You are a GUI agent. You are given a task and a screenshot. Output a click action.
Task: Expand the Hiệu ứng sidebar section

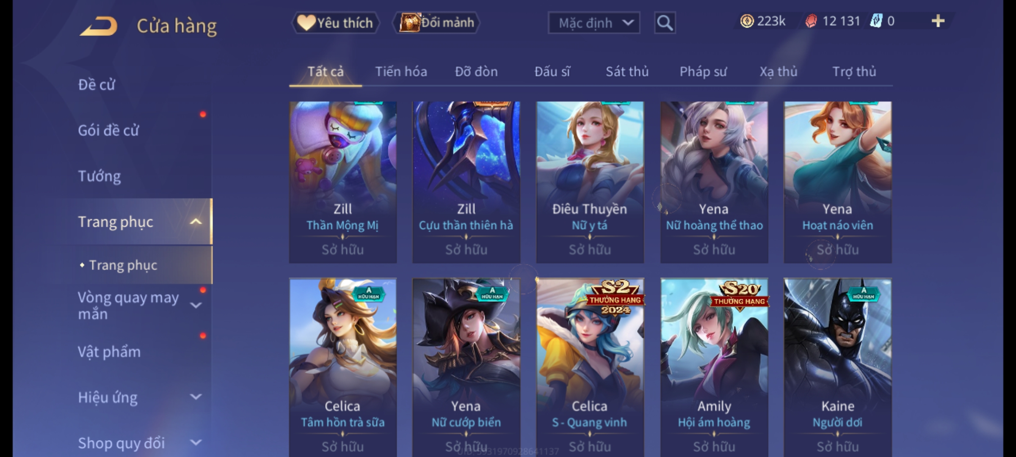point(196,397)
